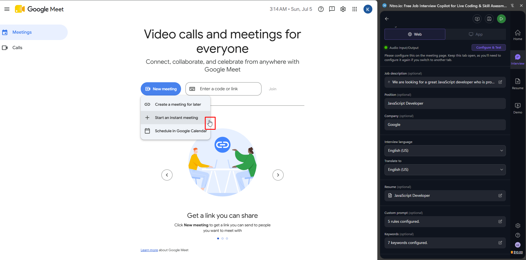Image resolution: width=526 pixels, height=260 pixels.
Task: Open the Google Meet help icon
Action: coord(321,9)
